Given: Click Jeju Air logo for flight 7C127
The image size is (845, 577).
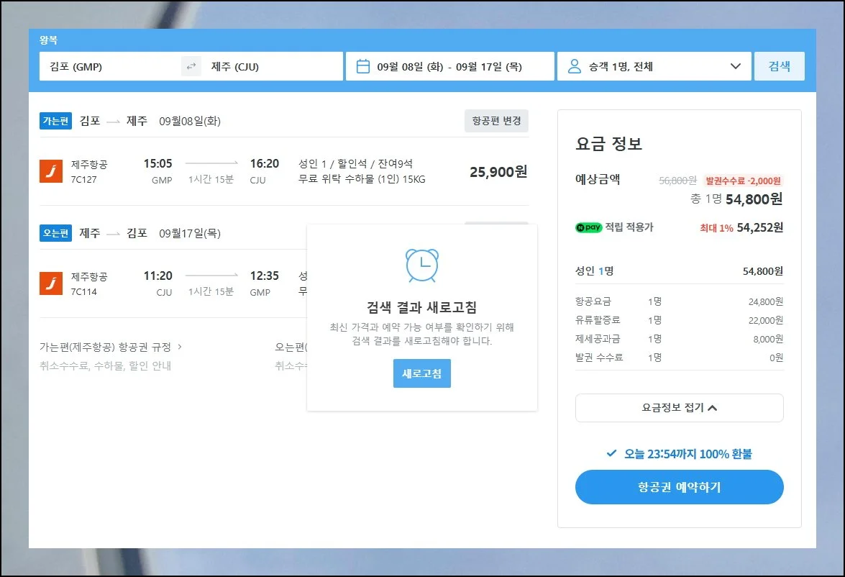Looking at the screenshot, I should click(x=51, y=171).
